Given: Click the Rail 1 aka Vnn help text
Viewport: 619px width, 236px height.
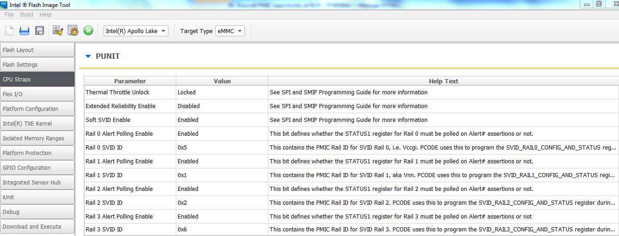Looking at the screenshot, I should 443,175.
